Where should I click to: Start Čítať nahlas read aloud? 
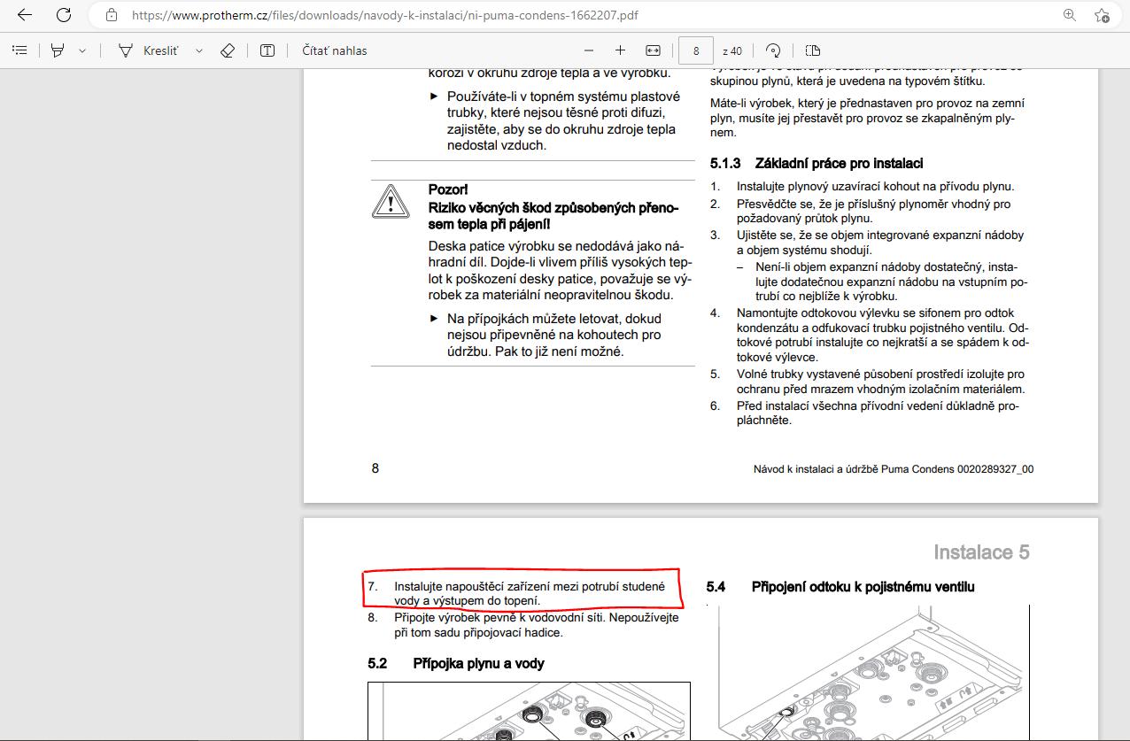point(334,50)
